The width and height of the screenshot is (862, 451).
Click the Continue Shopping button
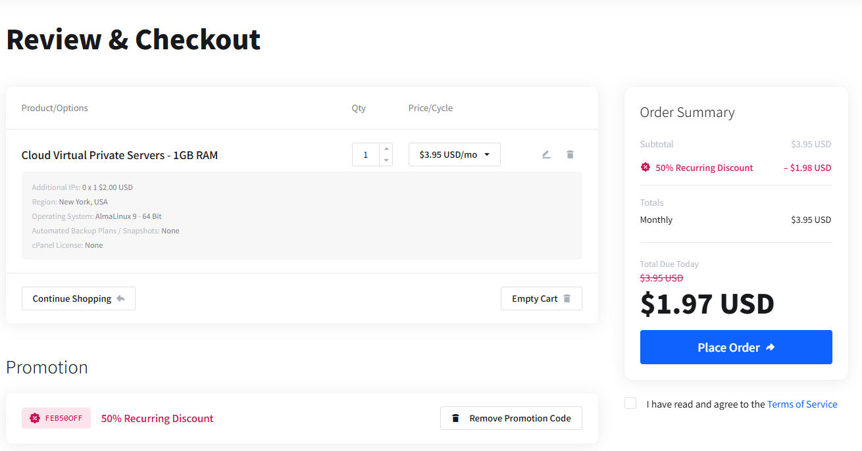[78, 298]
